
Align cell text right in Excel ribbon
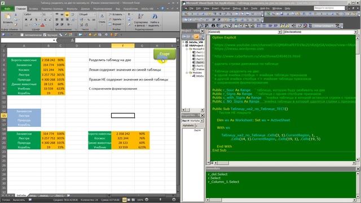(x=67, y=20)
